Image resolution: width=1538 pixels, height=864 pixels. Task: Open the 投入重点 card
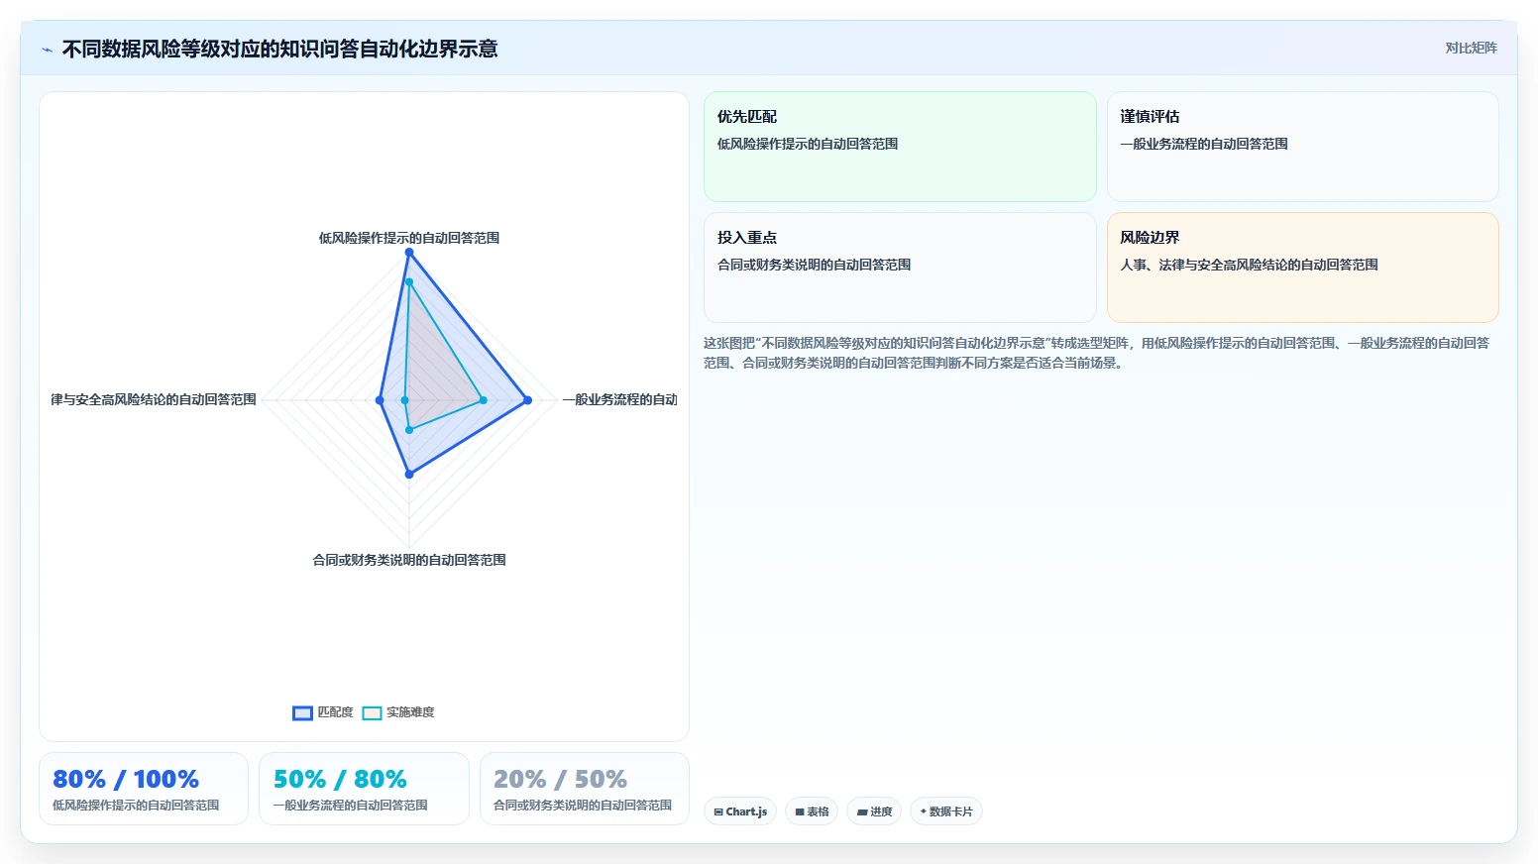900,268
